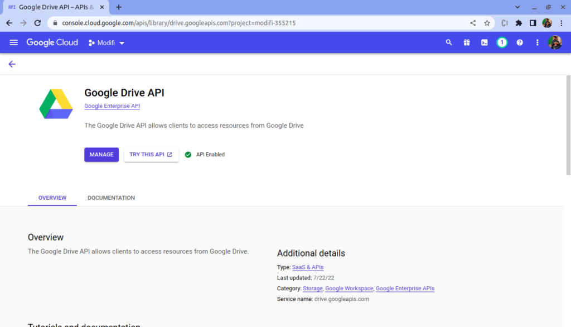Image resolution: width=571 pixels, height=327 pixels.
Task: Open the Google Workspace category link
Action: coord(349,288)
